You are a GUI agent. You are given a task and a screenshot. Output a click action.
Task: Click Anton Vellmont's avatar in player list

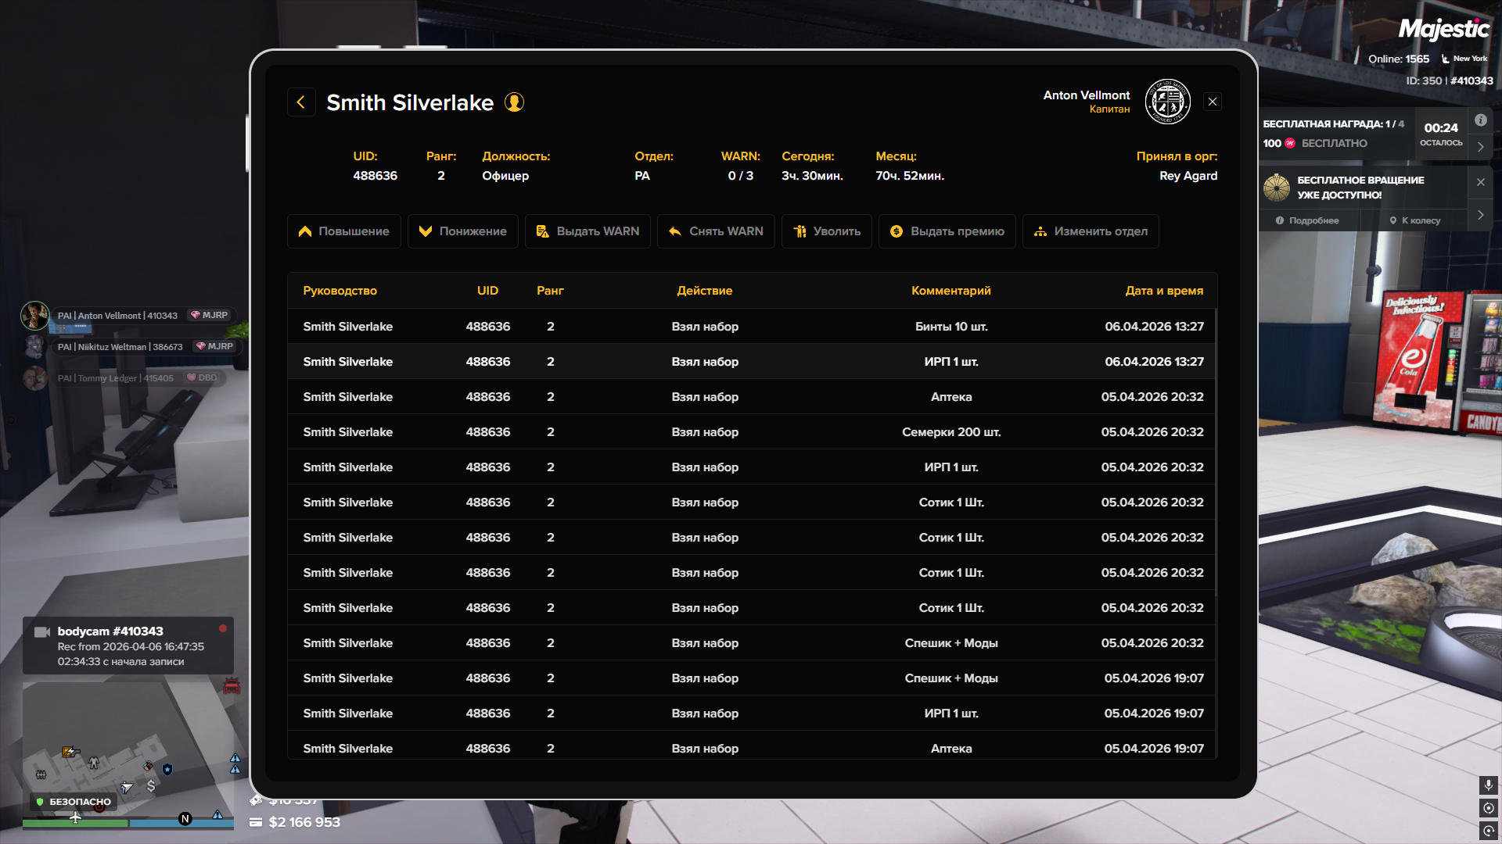click(x=35, y=315)
